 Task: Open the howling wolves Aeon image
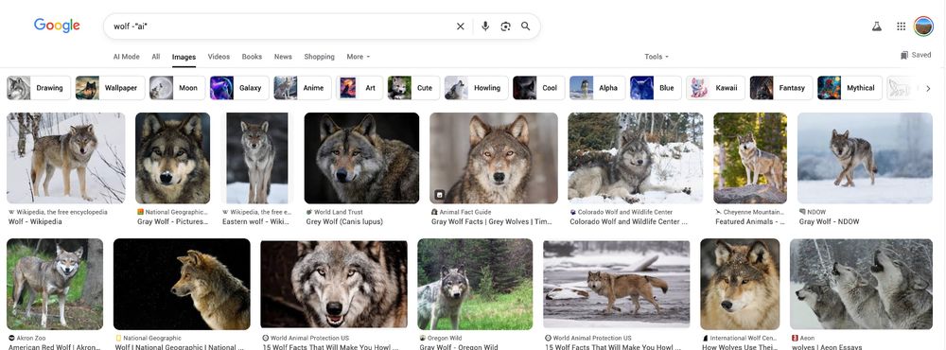click(x=861, y=284)
